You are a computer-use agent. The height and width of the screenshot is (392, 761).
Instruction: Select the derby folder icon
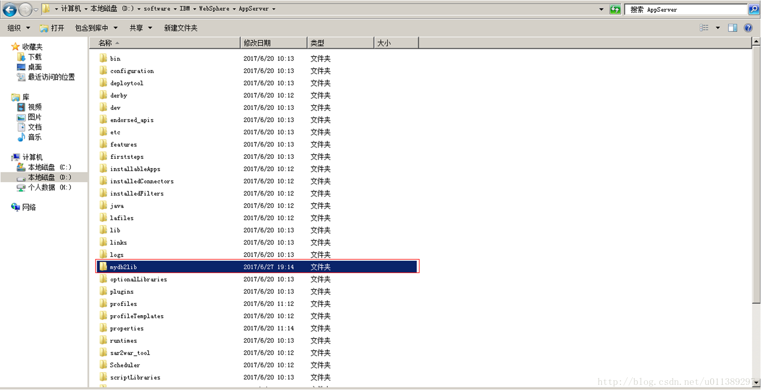click(103, 95)
